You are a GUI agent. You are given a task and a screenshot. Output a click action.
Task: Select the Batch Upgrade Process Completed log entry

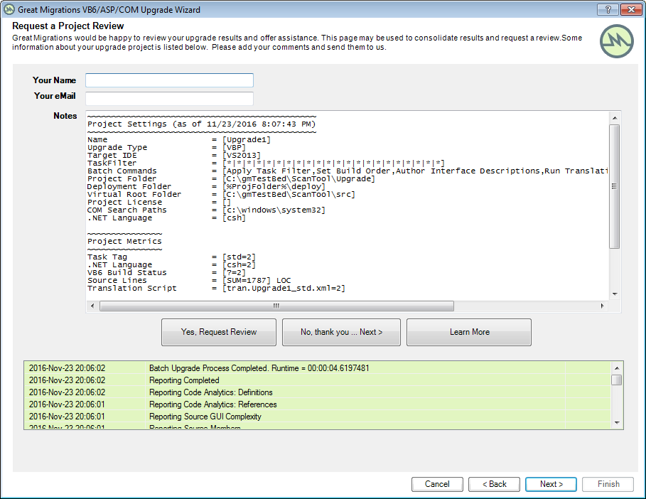[259, 368]
